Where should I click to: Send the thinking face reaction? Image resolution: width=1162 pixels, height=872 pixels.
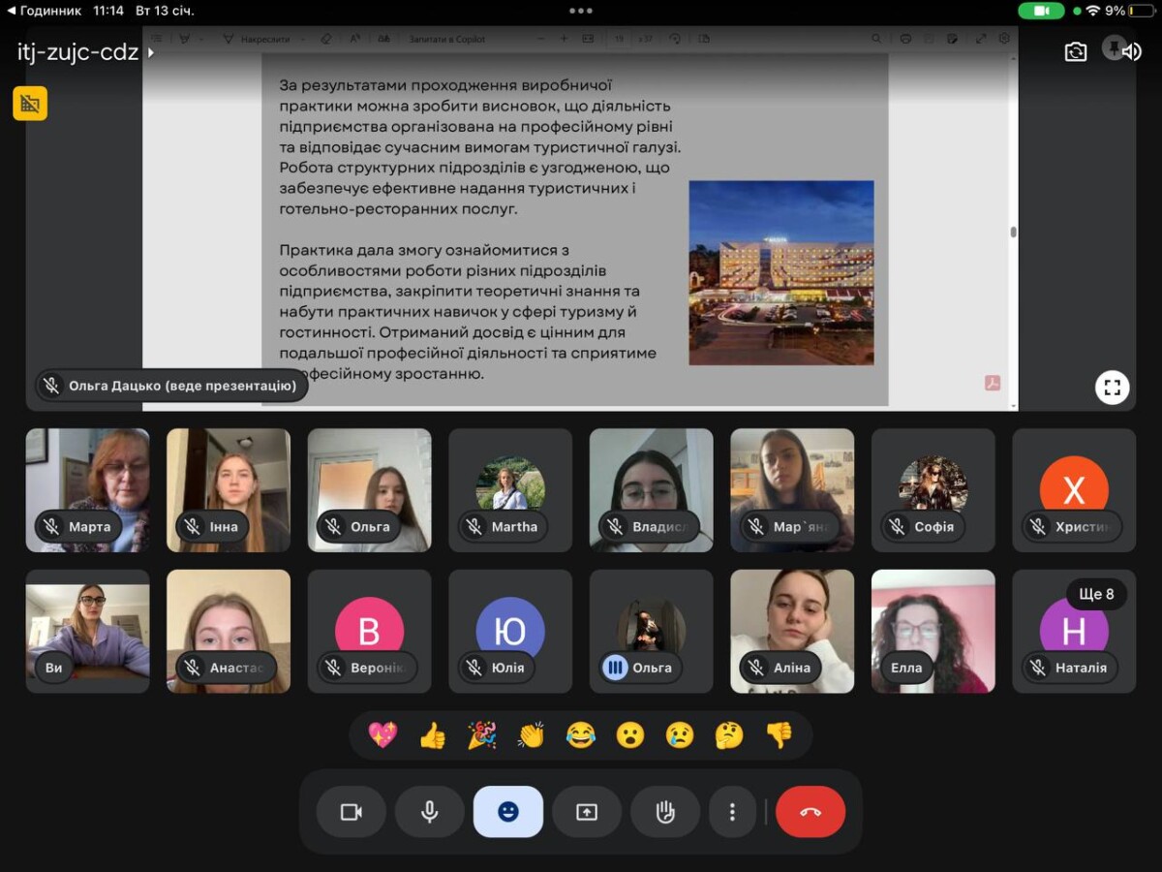coord(728,735)
